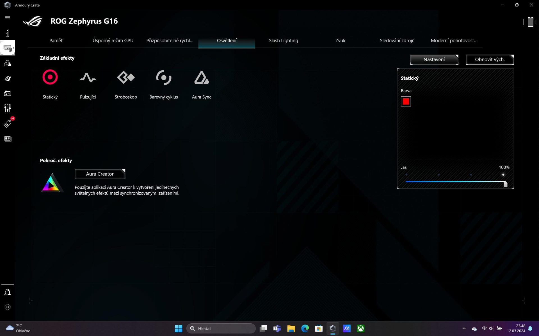This screenshot has width=539, height=336.
Task: Select the Osvětlení tab
Action: coord(227,41)
